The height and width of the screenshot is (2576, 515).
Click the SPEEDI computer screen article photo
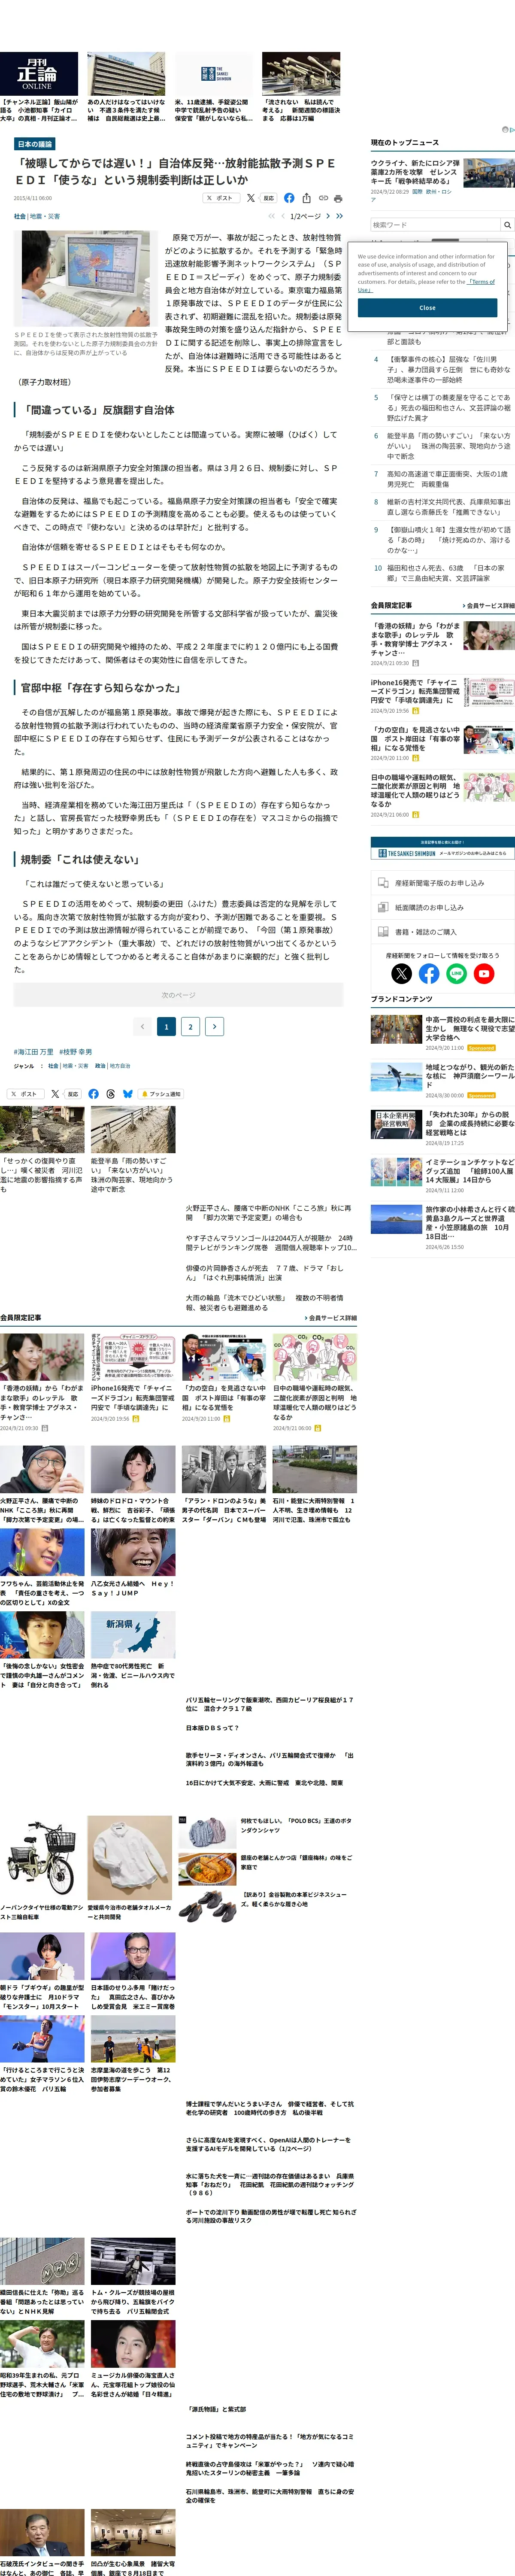click(85, 279)
